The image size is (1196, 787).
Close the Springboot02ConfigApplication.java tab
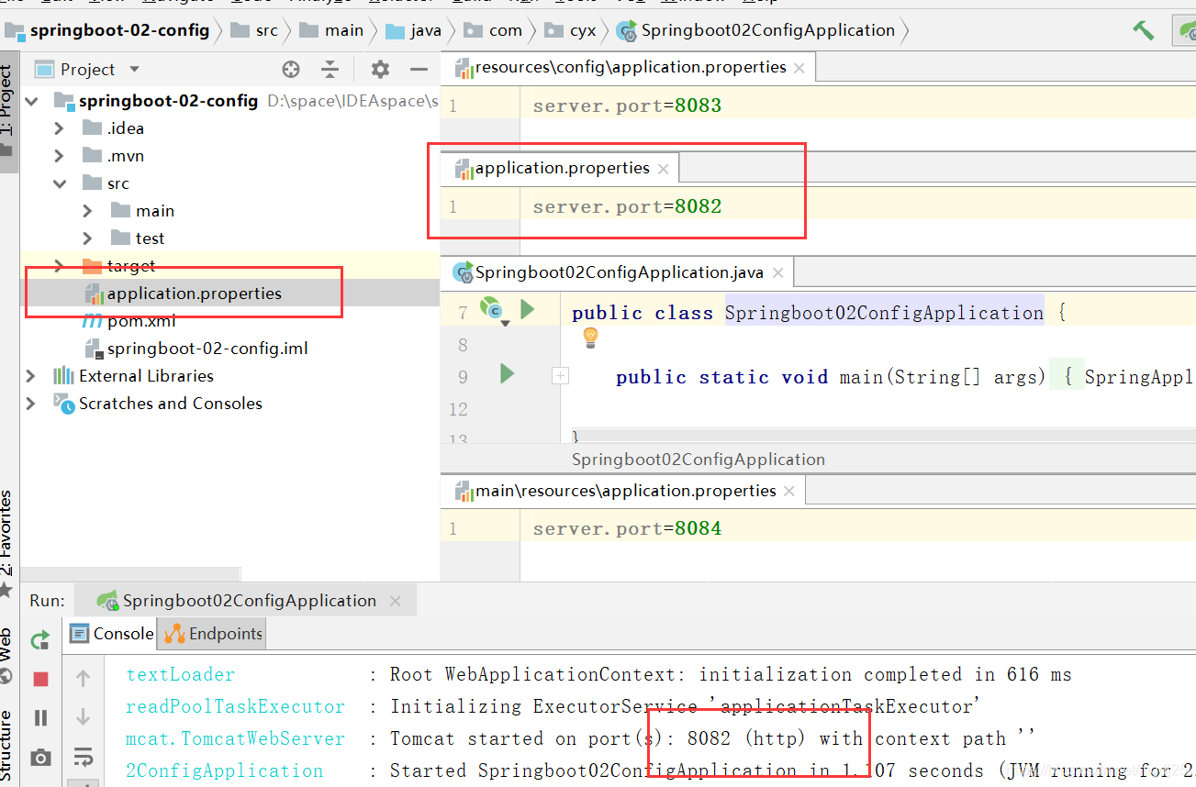point(778,273)
